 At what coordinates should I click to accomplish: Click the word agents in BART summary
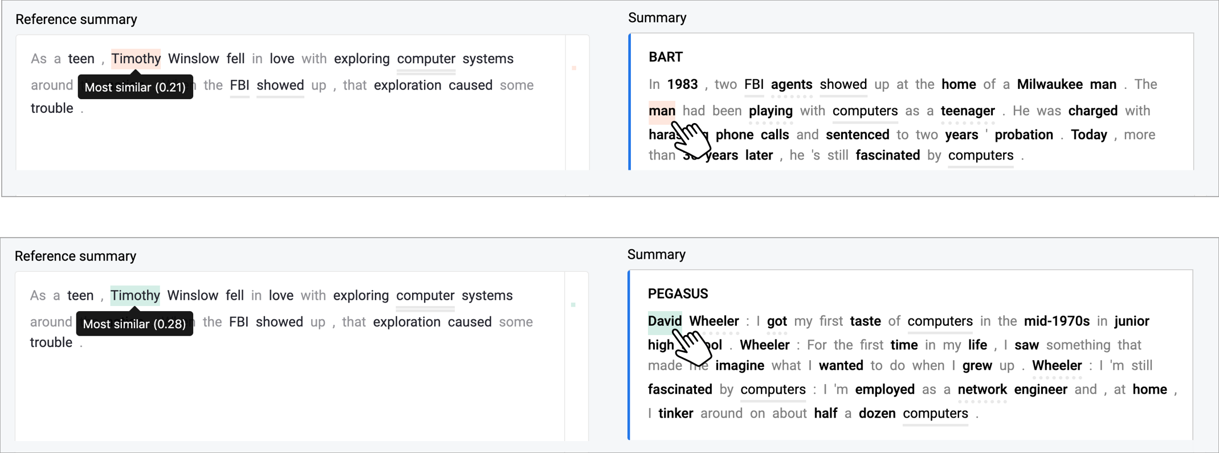pos(792,84)
